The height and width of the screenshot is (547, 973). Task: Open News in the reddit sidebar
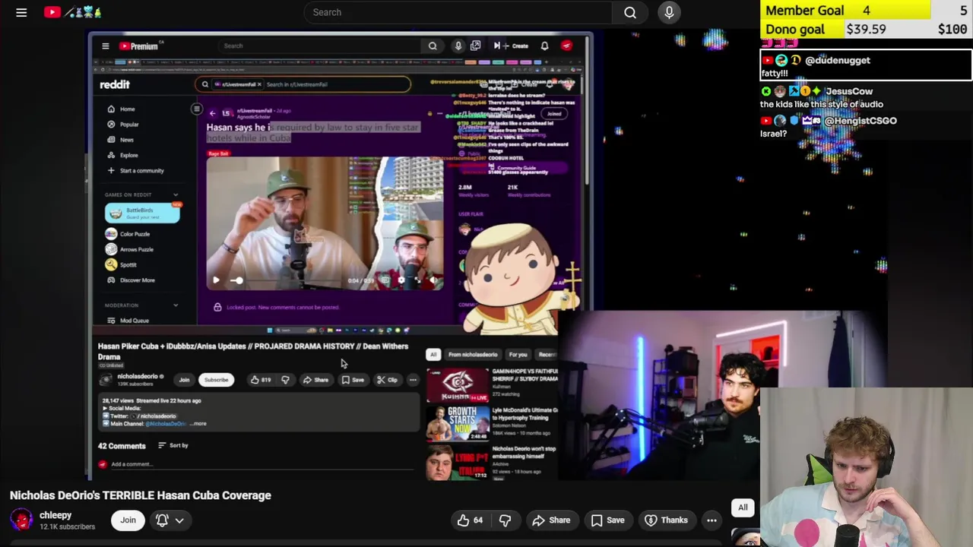pyautogui.click(x=120, y=140)
